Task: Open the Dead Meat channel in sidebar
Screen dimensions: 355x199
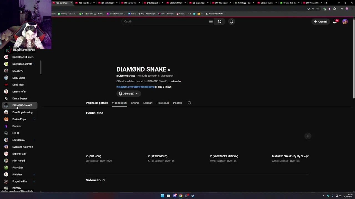Action: point(19,85)
